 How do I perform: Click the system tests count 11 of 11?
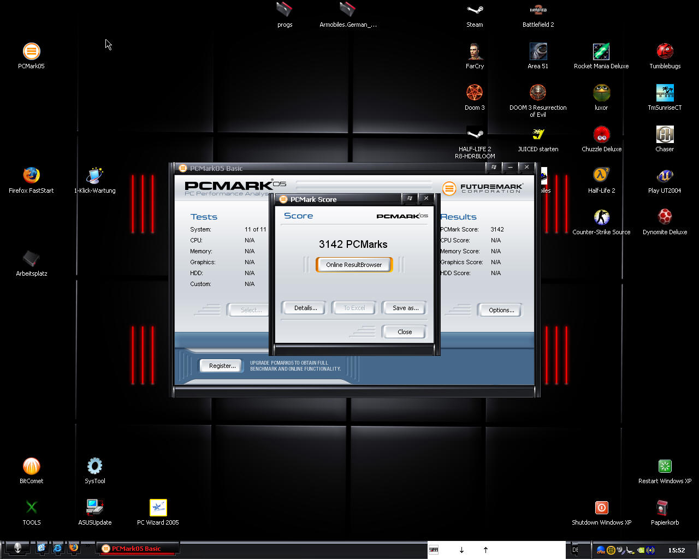[256, 229]
